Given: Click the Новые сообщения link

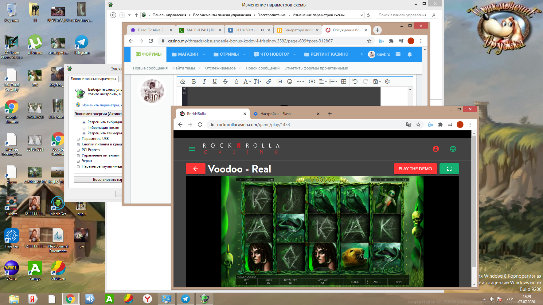Looking at the screenshot, I should point(150,68).
